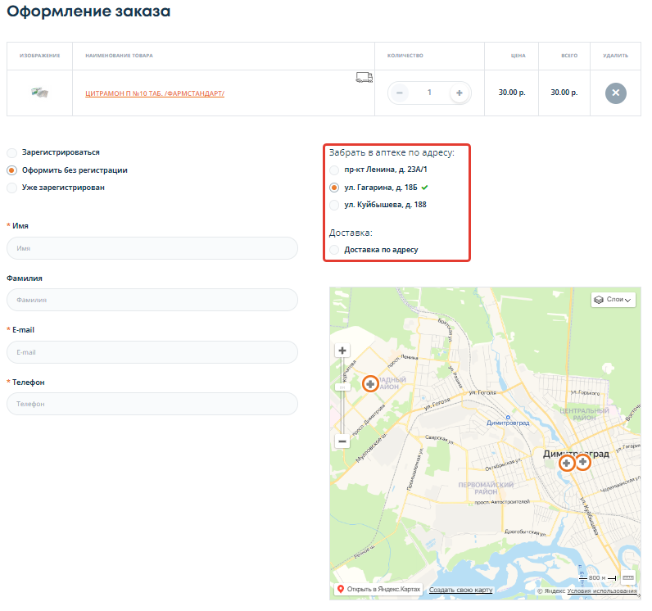Viewport: 652px width, 611px height.
Task: Zoom out on the map
Action: coord(342,441)
